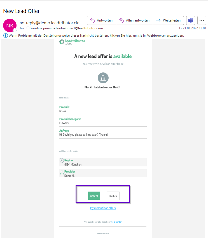This screenshot has width=208, height=238.
Task: Decline the lead offer
Action: click(x=113, y=196)
